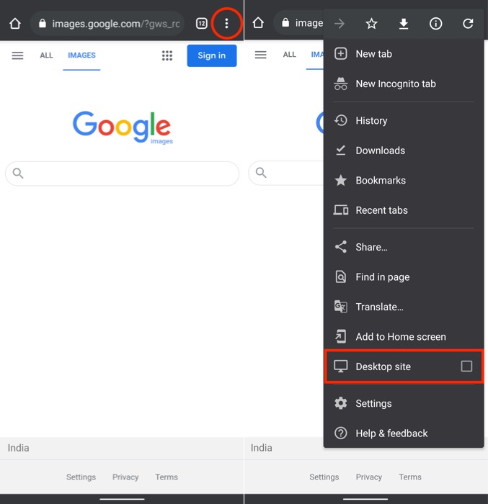Click the New tab plus icon
Viewport: 488px width, 504px height.
click(340, 54)
